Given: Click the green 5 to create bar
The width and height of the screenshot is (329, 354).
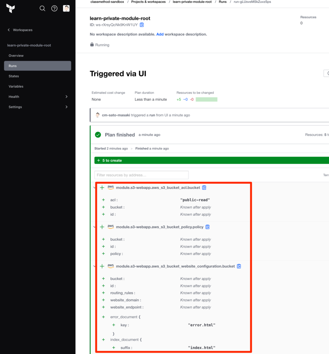Looking at the screenshot, I should pyautogui.click(x=211, y=160).
